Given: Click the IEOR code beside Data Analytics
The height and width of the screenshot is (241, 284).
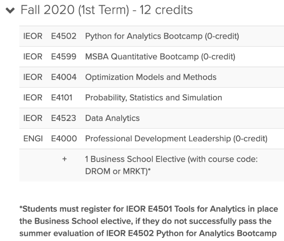Looking at the screenshot, I should click(33, 118).
